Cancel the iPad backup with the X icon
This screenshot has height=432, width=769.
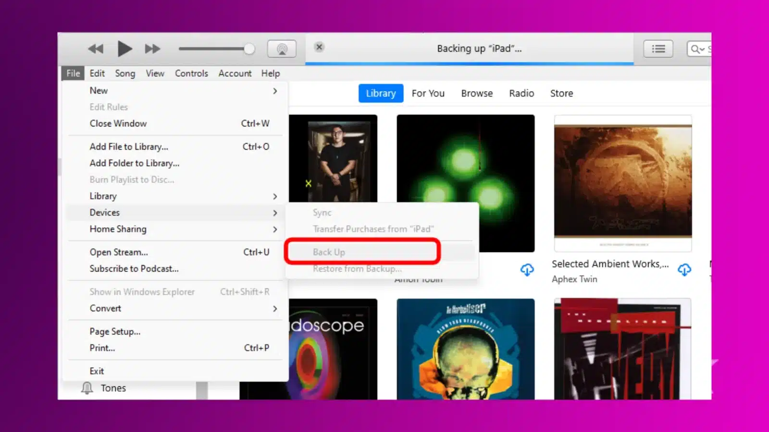click(x=319, y=47)
